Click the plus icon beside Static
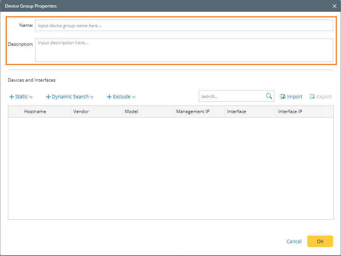The image size is (341, 256). [11, 97]
